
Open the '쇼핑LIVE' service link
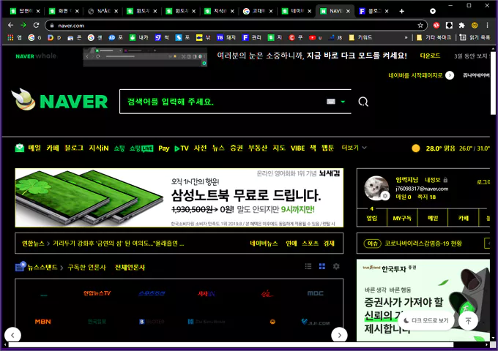click(x=141, y=148)
